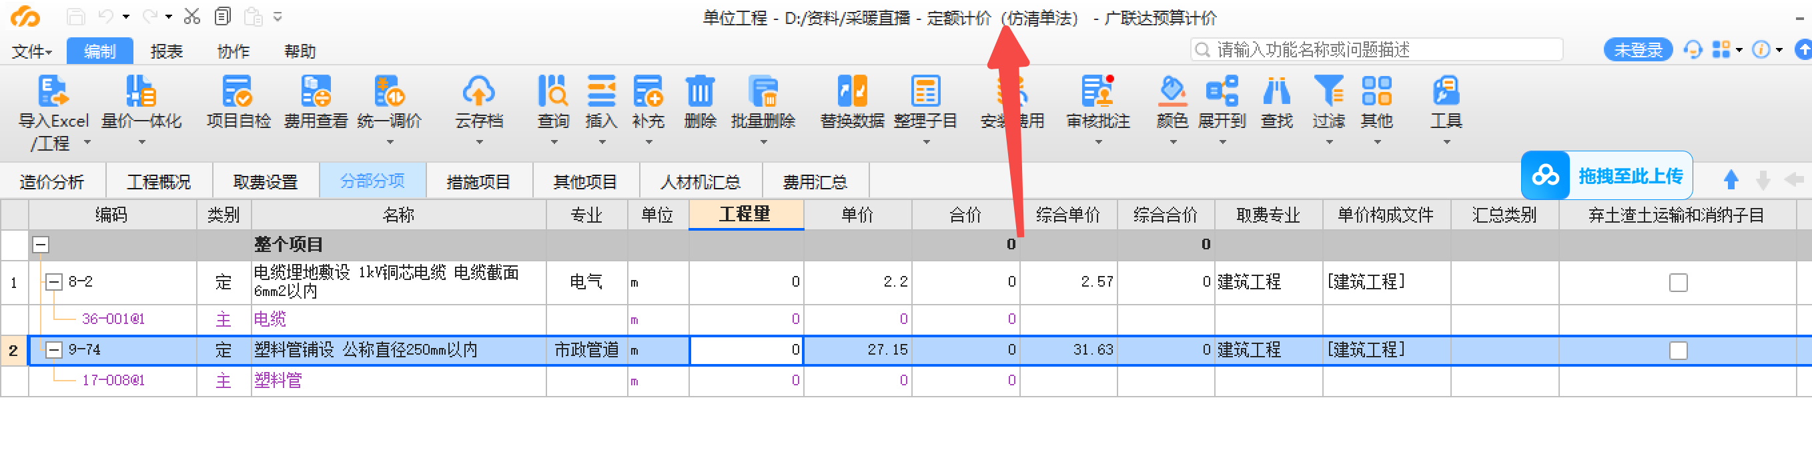Open the 文件 menu

coord(31,51)
